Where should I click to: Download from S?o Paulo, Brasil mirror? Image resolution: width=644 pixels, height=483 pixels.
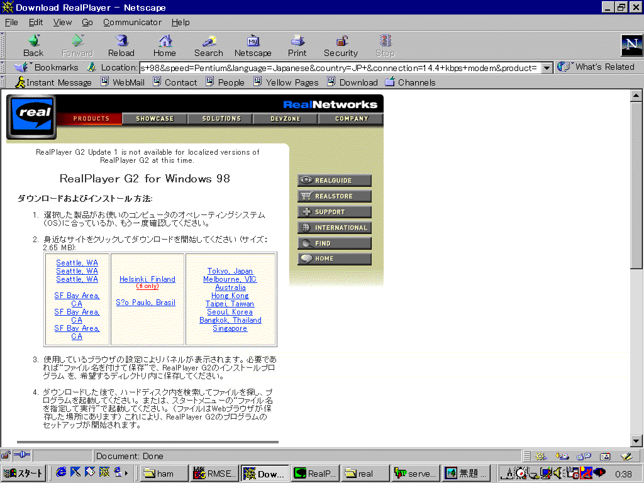(146, 303)
